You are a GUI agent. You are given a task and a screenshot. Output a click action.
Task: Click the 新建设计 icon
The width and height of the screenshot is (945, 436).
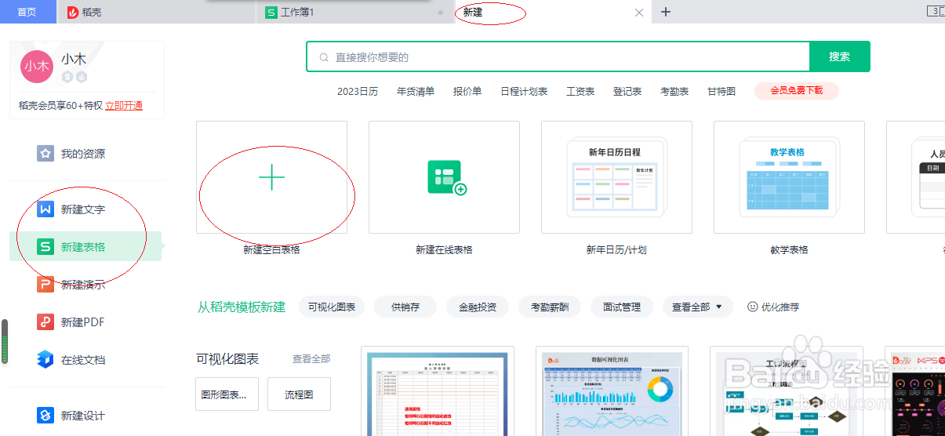[x=45, y=416]
